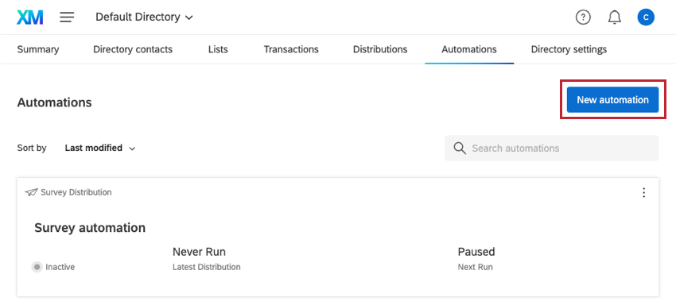Viewport: 676px width, 305px height.
Task: Toggle the Inactive status indicator
Action: [x=37, y=267]
